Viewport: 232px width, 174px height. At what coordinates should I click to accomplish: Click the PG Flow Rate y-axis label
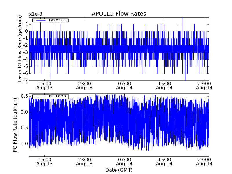coord(15,125)
